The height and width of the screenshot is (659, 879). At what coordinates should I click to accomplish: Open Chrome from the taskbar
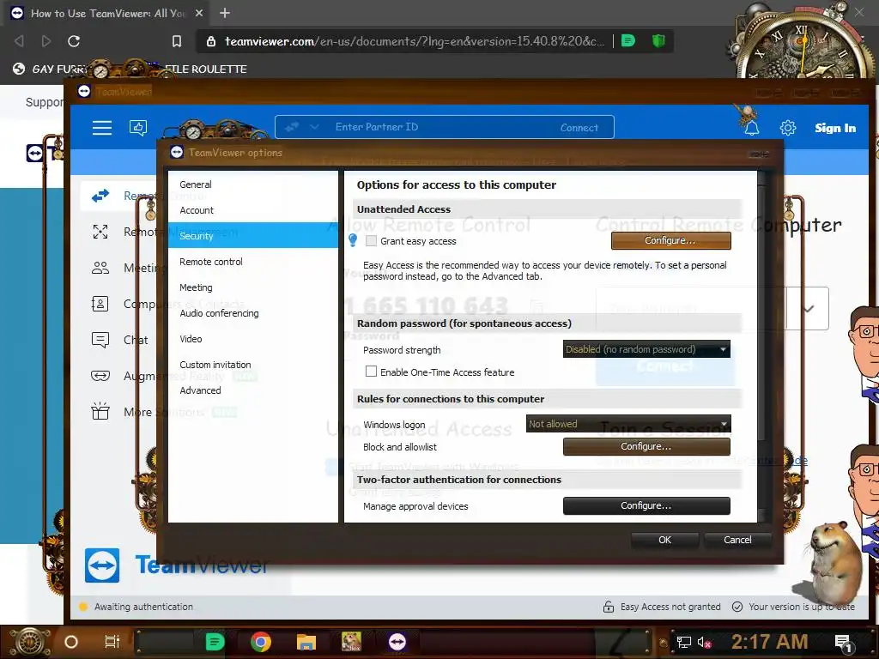tap(261, 642)
